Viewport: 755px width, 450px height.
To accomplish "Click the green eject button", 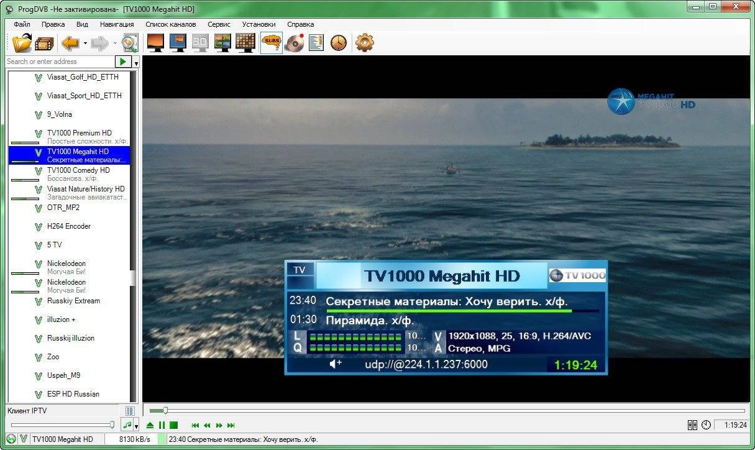I will click(x=150, y=425).
